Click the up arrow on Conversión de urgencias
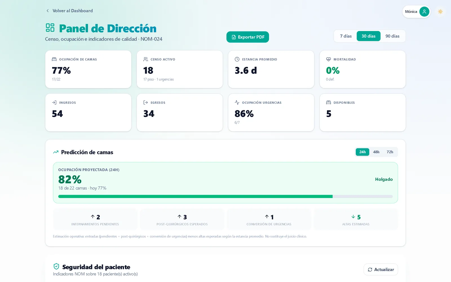Image resolution: width=451 pixels, height=282 pixels. tap(267, 217)
